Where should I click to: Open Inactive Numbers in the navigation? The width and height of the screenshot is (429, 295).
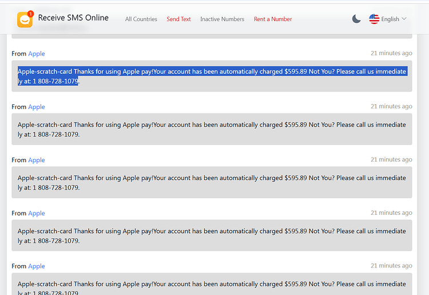[x=222, y=19]
